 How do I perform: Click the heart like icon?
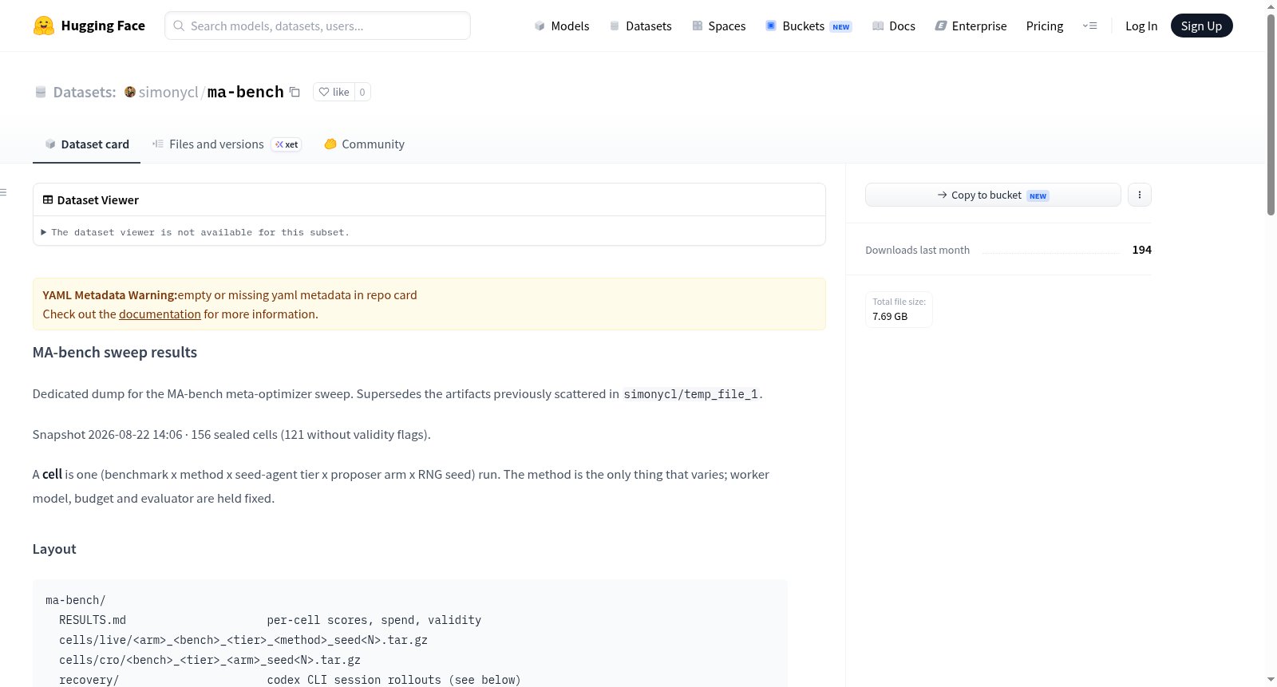click(x=324, y=92)
